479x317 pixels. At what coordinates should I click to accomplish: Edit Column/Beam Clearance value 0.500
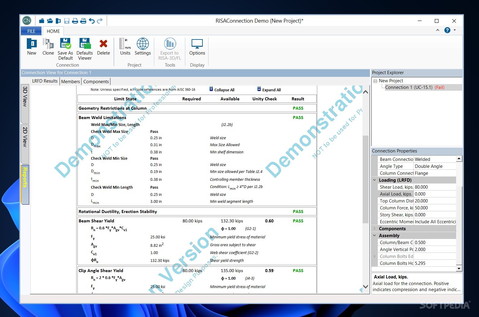[x=435, y=242]
